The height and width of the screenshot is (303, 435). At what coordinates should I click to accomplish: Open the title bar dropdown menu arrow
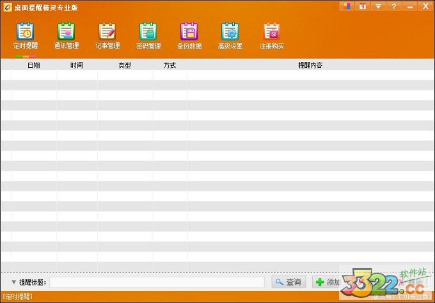pyautogui.click(x=378, y=6)
